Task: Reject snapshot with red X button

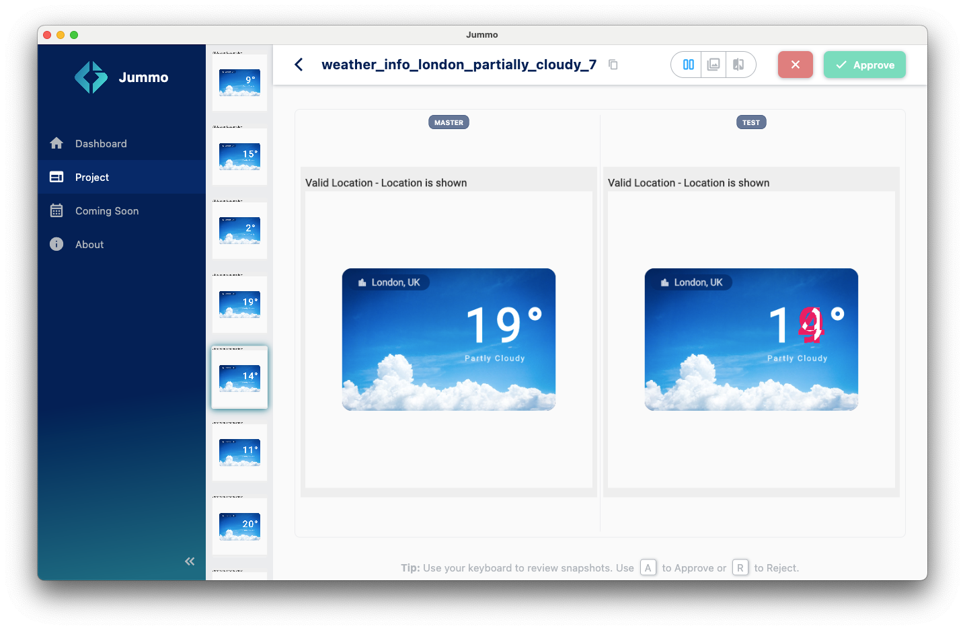Action: (795, 65)
